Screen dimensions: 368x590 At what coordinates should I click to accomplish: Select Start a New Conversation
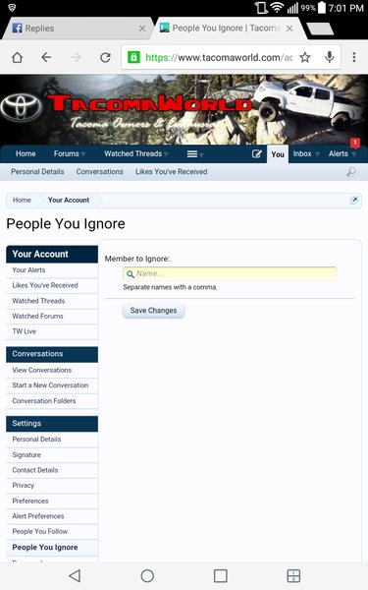[x=52, y=385]
